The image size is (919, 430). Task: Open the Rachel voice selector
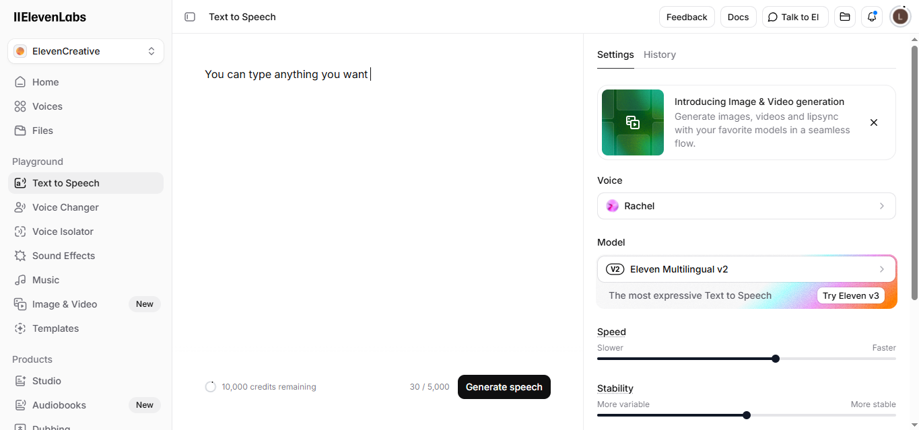point(746,206)
